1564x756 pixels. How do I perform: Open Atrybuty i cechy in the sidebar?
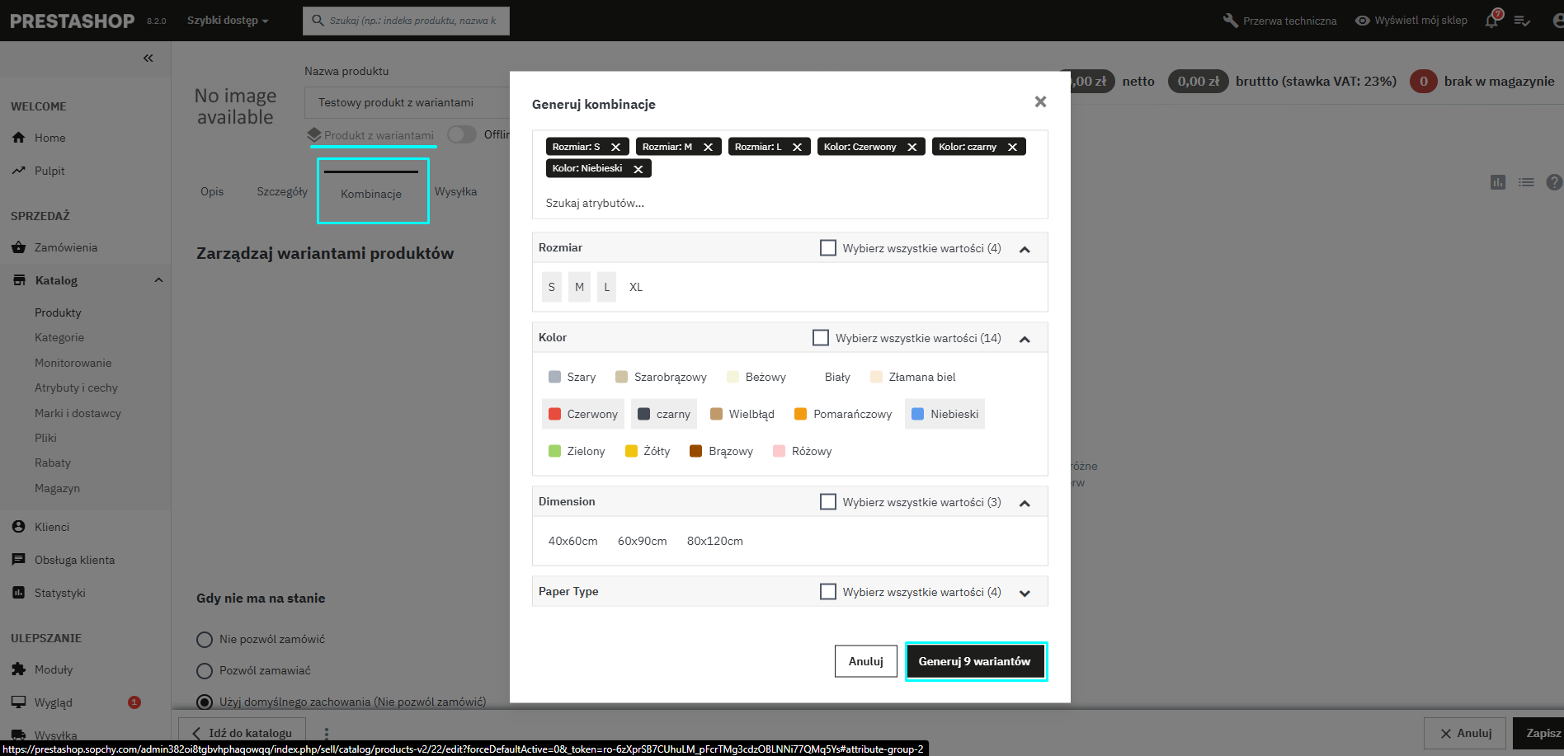[76, 387]
